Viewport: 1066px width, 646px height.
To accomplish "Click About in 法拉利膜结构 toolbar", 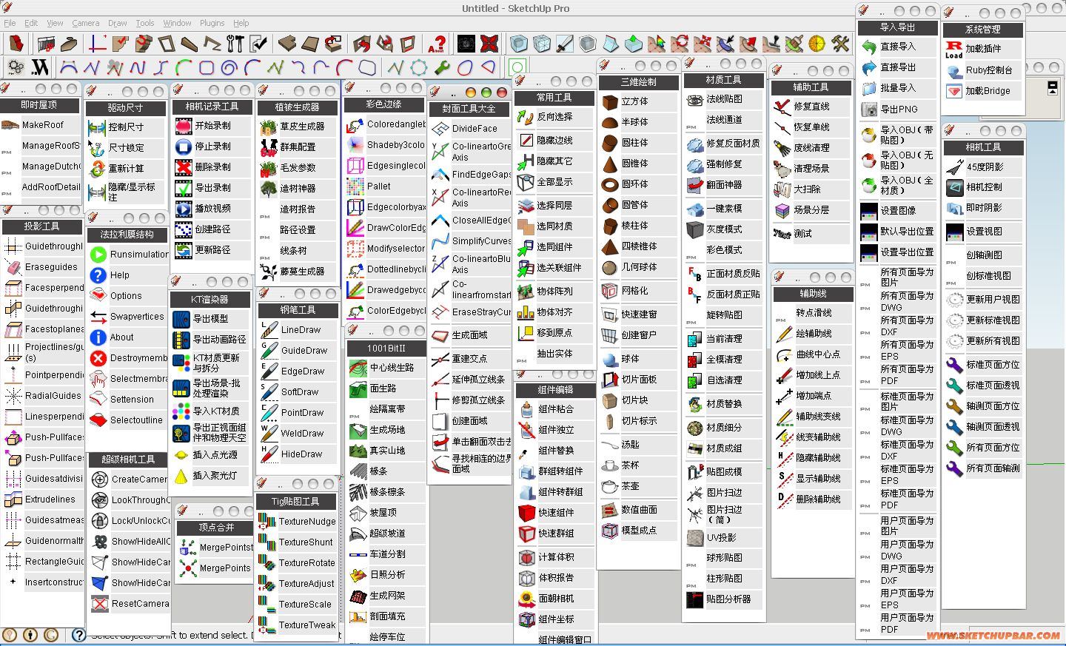I will (x=98, y=337).
